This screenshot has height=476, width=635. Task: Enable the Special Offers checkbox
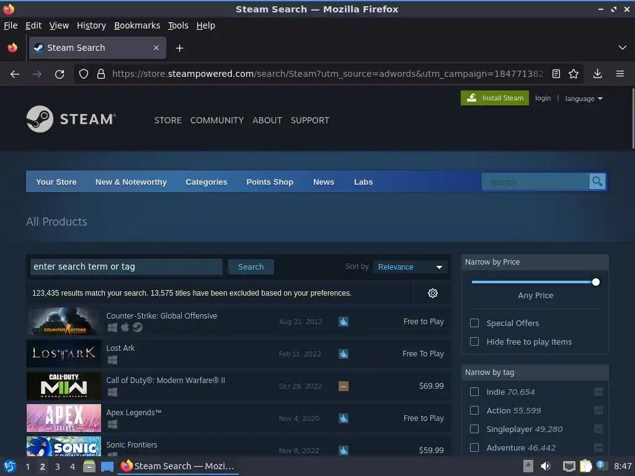click(474, 323)
